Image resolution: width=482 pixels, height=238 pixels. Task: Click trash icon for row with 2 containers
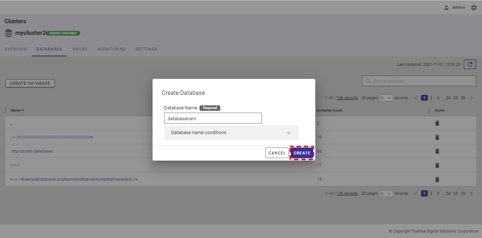point(437,123)
